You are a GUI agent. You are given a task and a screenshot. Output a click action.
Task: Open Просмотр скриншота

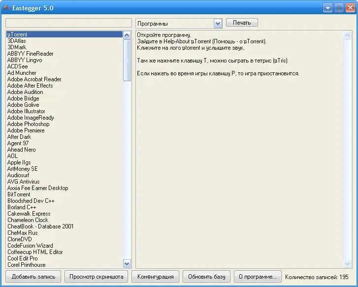pos(96,277)
